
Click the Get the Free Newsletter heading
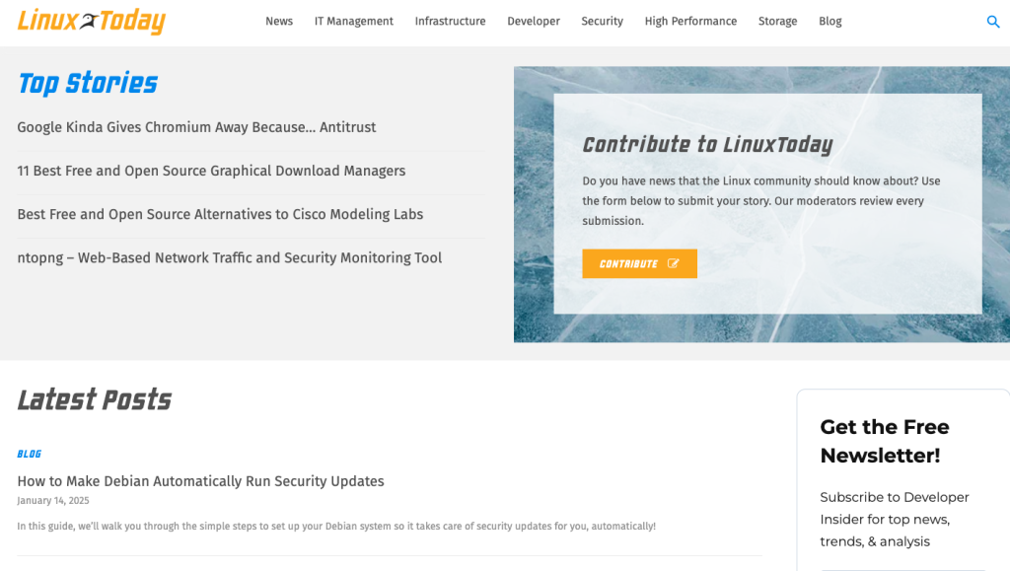tap(885, 441)
